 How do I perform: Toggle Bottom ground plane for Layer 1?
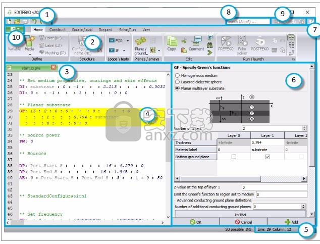pyautogui.click(x=268, y=157)
